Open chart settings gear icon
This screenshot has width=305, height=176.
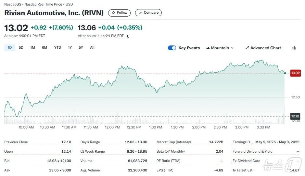pyautogui.click(x=294, y=48)
